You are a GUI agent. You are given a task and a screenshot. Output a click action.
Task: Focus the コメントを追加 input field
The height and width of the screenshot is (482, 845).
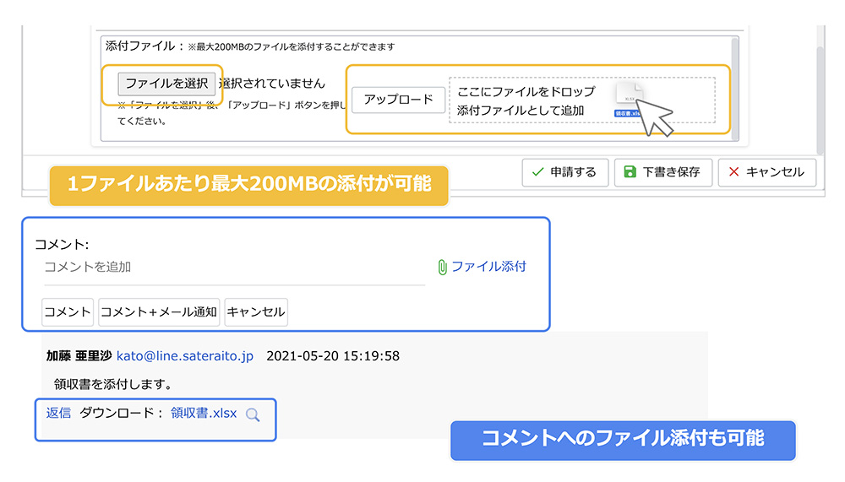[x=234, y=267]
